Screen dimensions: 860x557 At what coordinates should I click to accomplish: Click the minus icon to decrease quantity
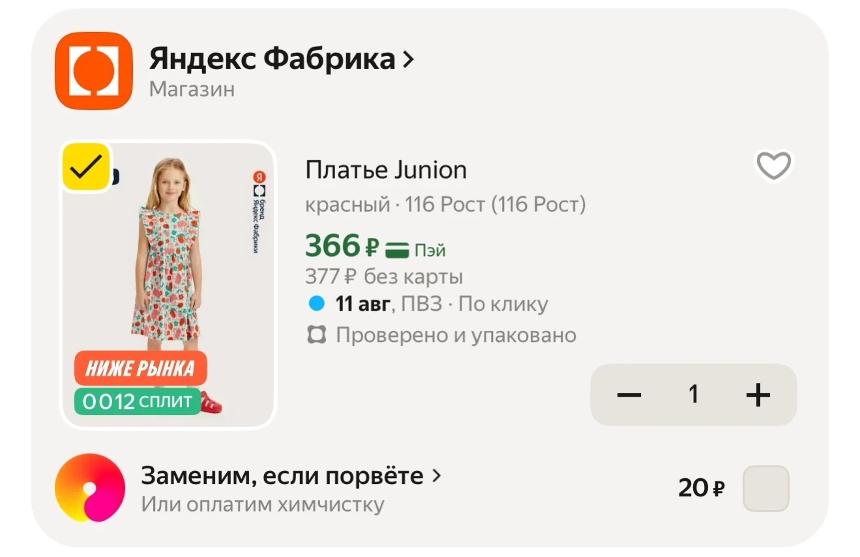click(x=629, y=395)
